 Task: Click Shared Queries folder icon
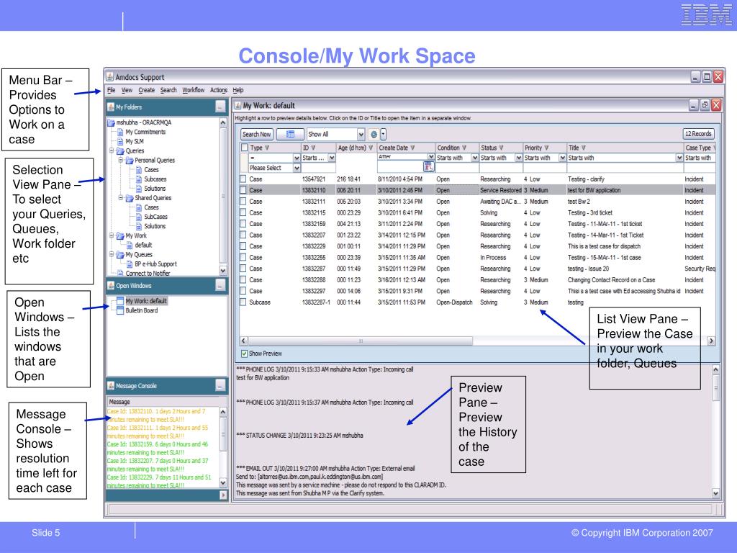pos(130,198)
